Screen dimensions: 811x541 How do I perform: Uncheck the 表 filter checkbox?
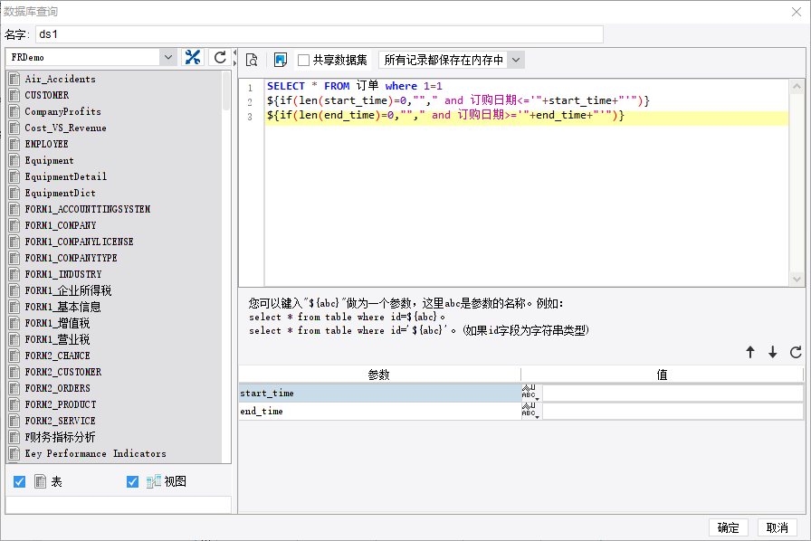pyautogui.click(x=20, y=481)
